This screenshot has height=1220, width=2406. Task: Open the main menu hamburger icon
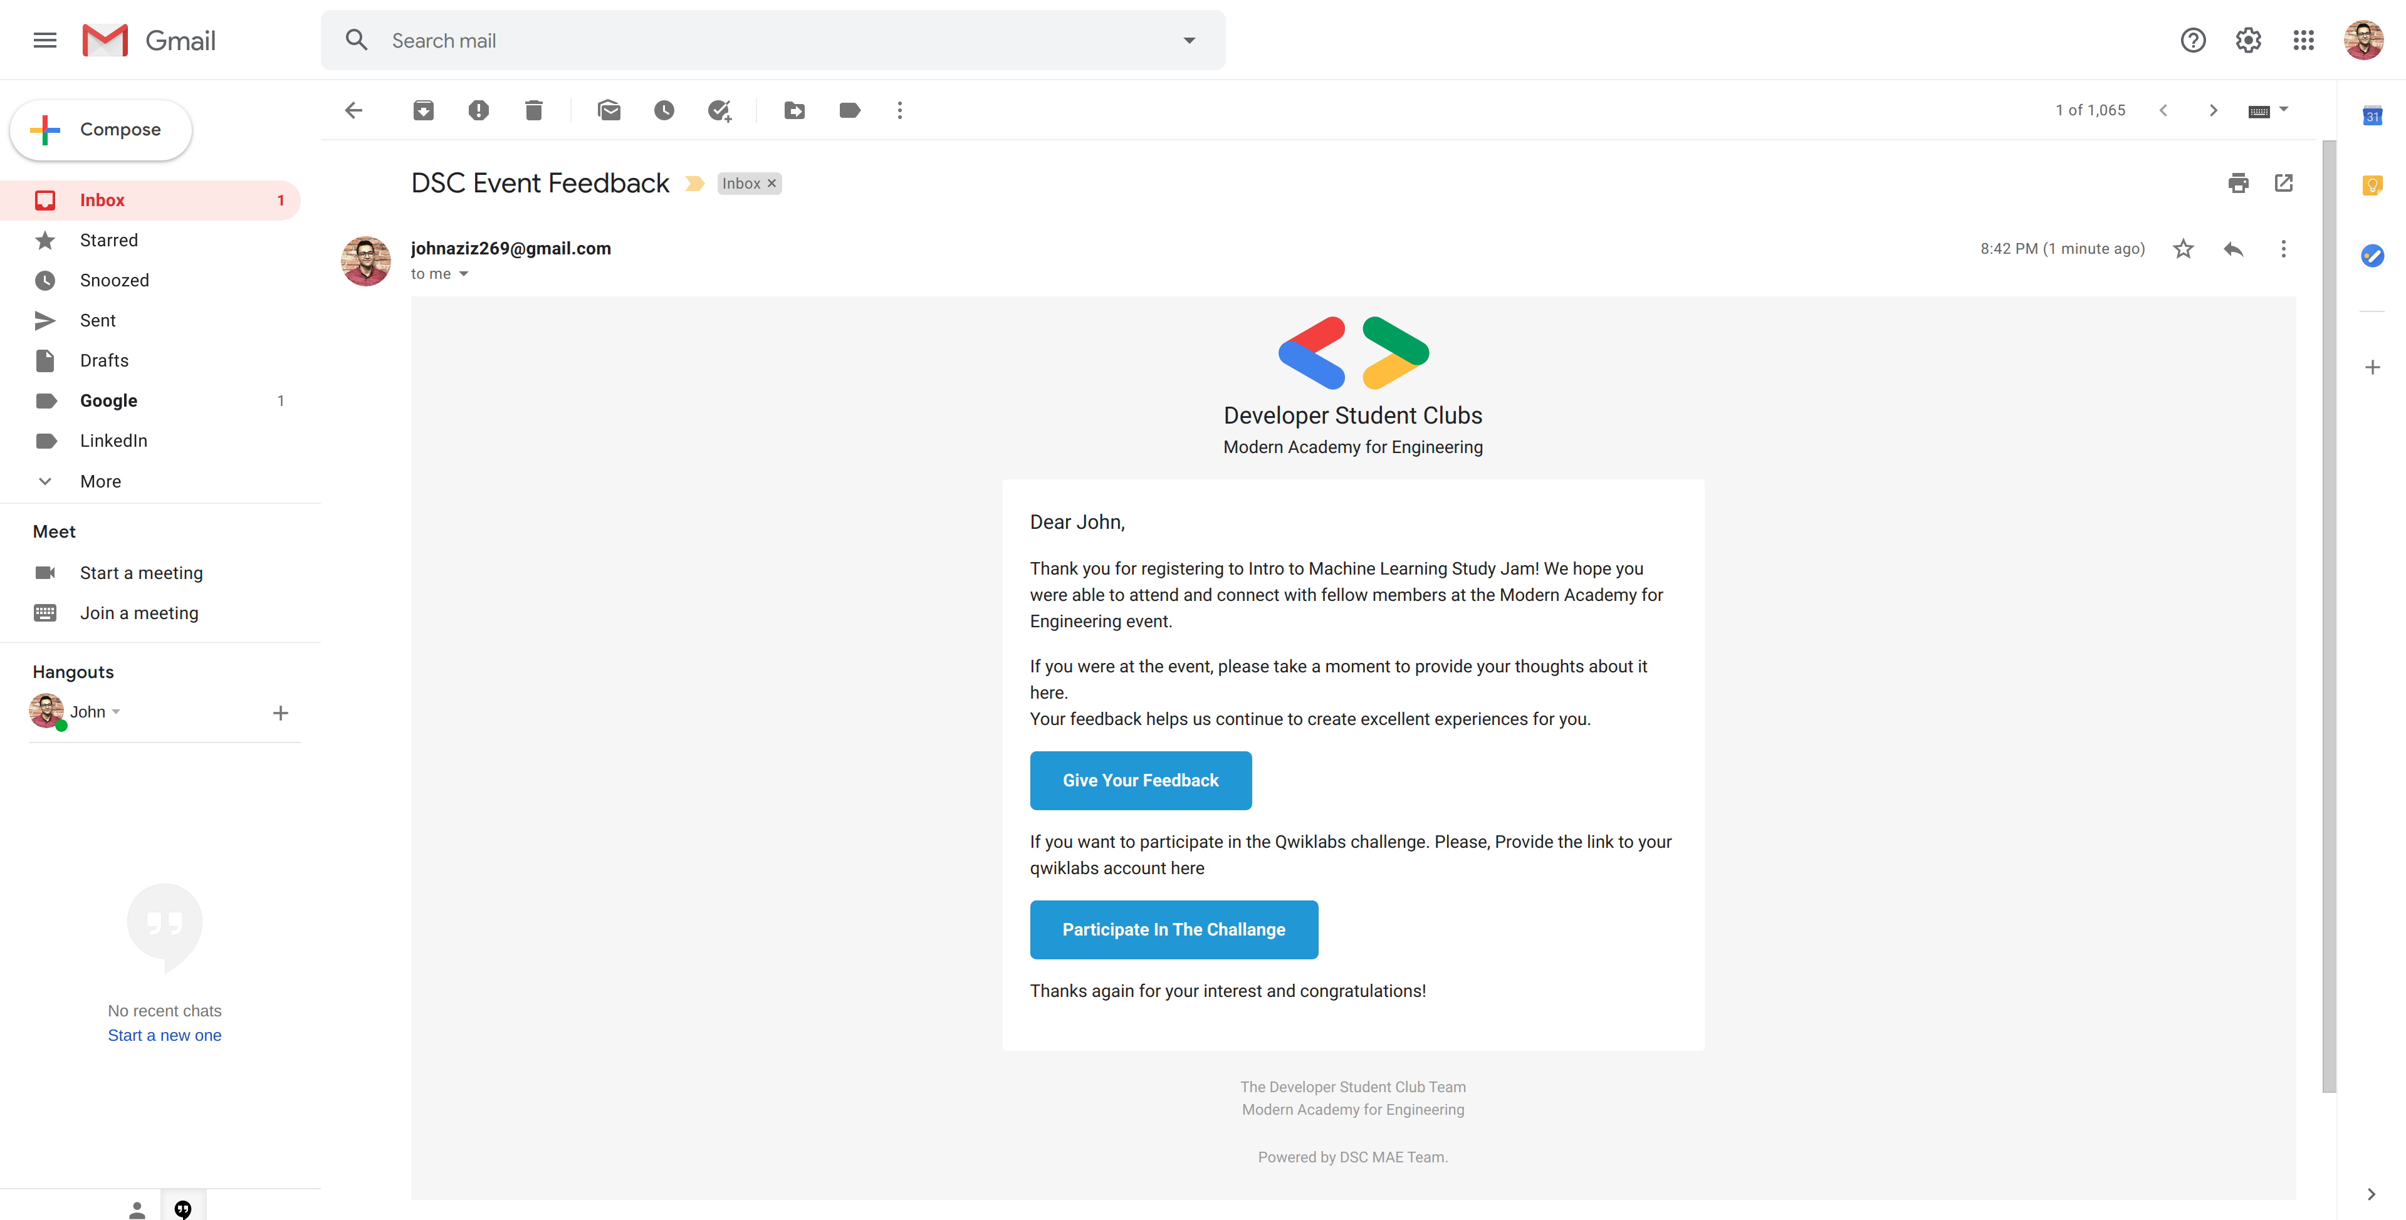tap(45, 40)
